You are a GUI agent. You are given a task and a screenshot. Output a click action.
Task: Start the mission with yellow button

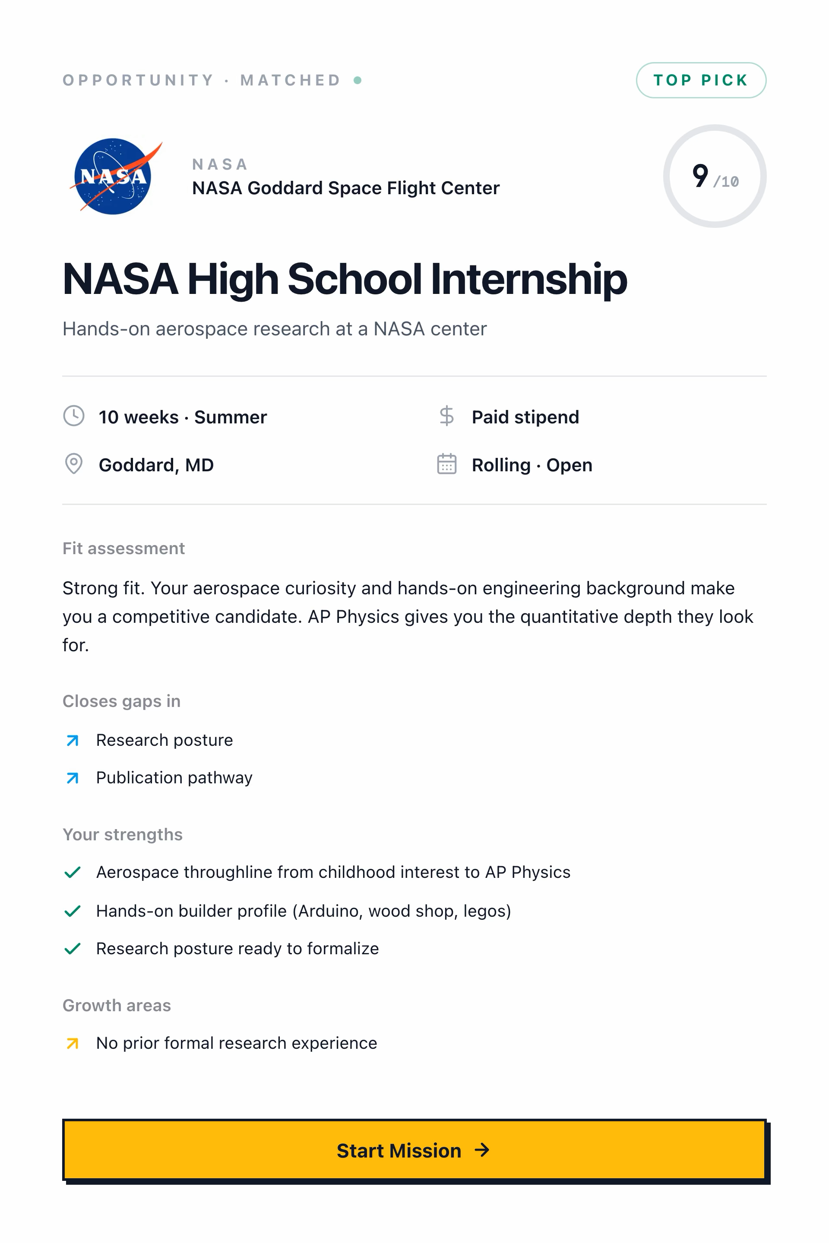click(414, 1150)
